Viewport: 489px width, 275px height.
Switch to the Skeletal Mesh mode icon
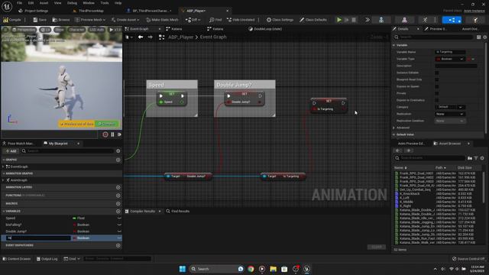click(x=404, y=20)
